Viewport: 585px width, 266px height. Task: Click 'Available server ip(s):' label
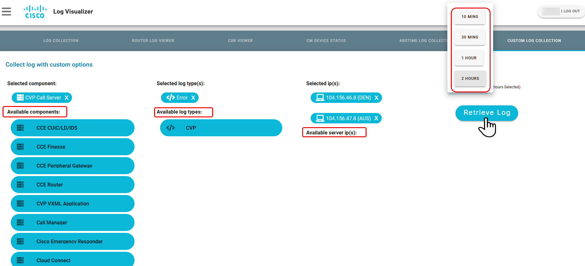point(331,133)
